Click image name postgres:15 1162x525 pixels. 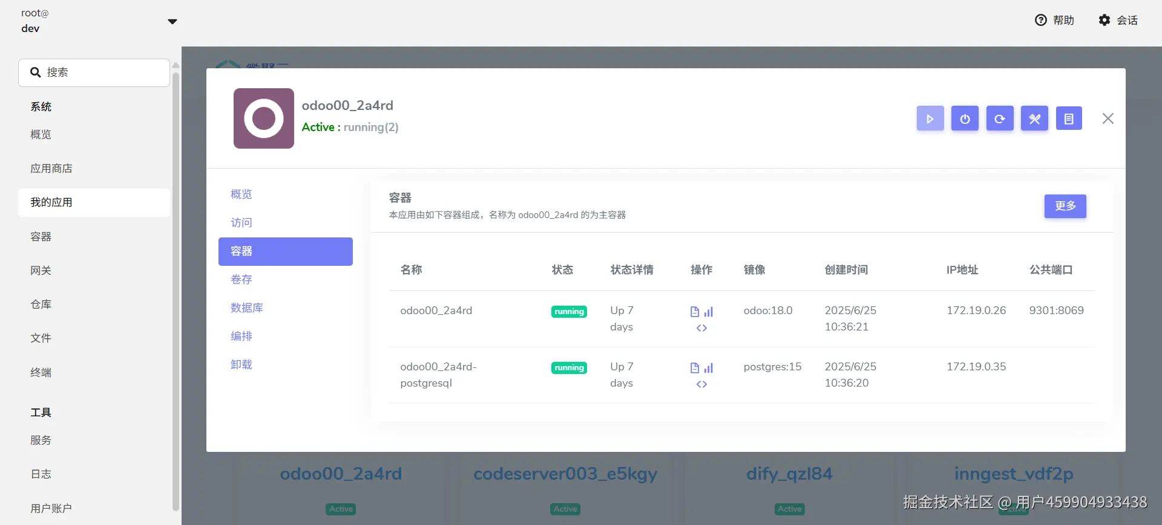tap(772, 367)
